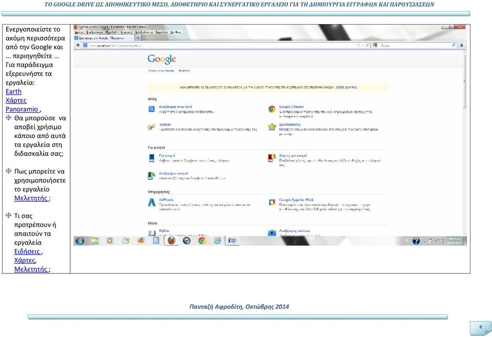Click the browser vertical scrollbar
Image resolution: width=492 pixels, height=338 pixels.
tap(464, 143)
